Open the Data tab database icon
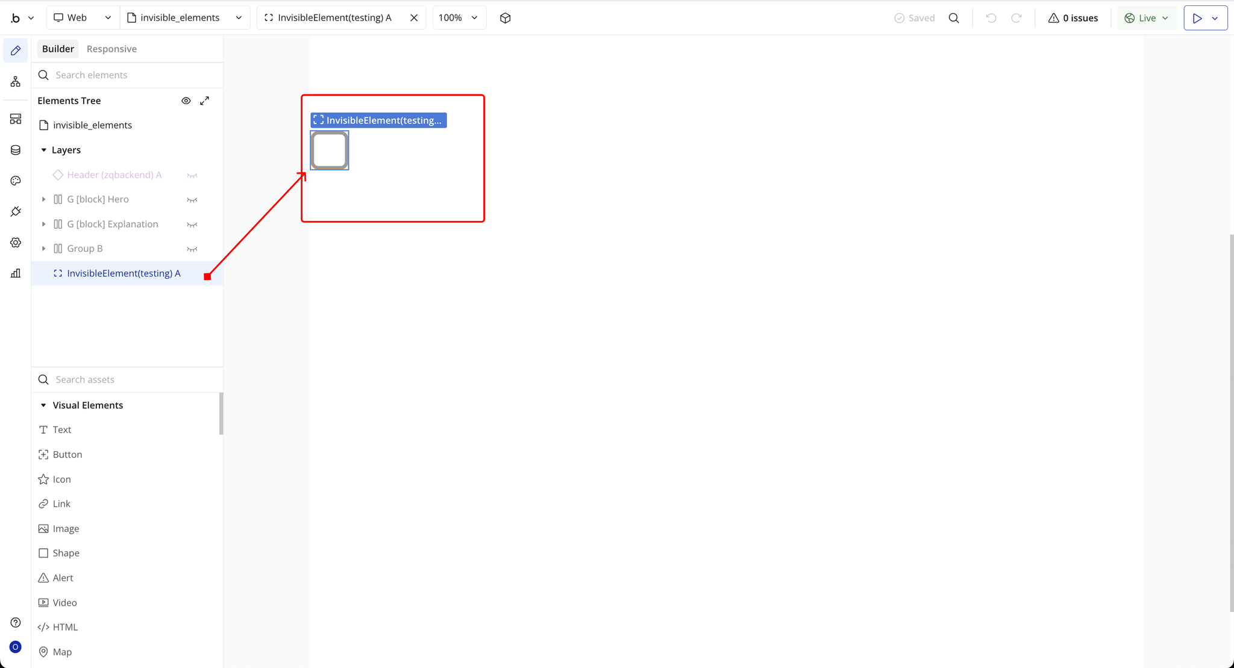1234x668 pixels. tap(16, 150)
